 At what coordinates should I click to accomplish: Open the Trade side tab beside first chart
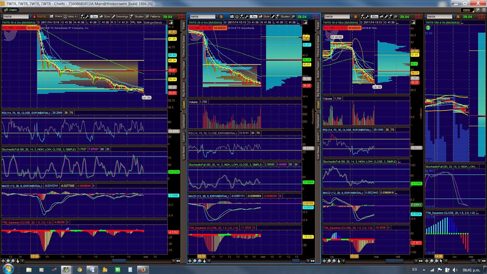pyautogui.click(x=184, y=26)
